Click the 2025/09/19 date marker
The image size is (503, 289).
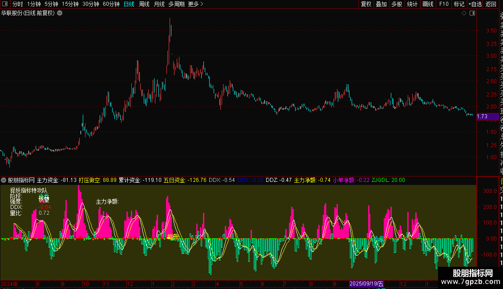point(366,284)
